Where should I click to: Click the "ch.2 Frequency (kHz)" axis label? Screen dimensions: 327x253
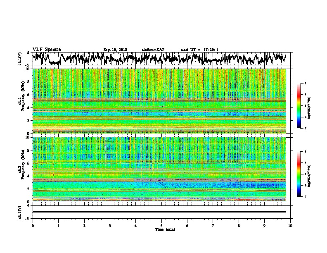point(21,165)
